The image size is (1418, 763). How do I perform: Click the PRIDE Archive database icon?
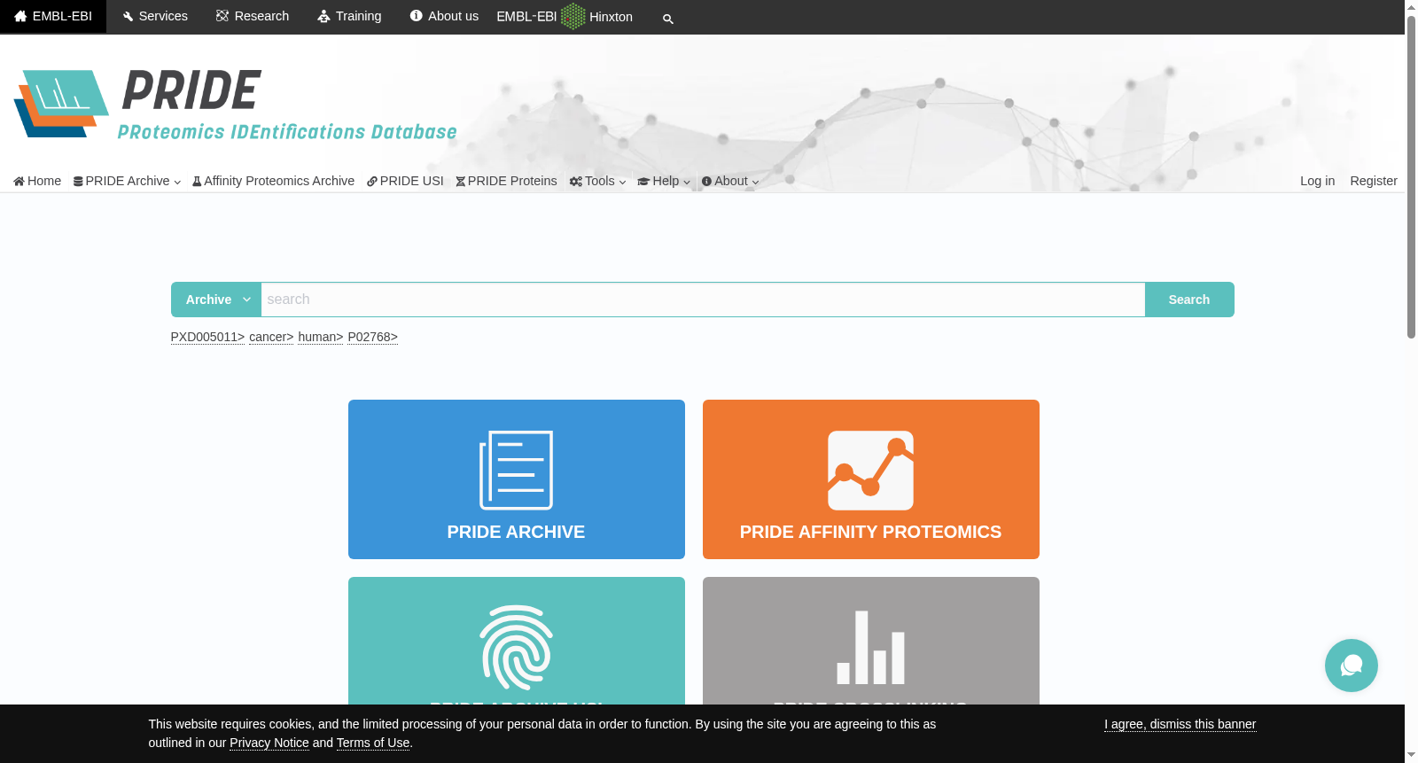click(x=78, y=182)
